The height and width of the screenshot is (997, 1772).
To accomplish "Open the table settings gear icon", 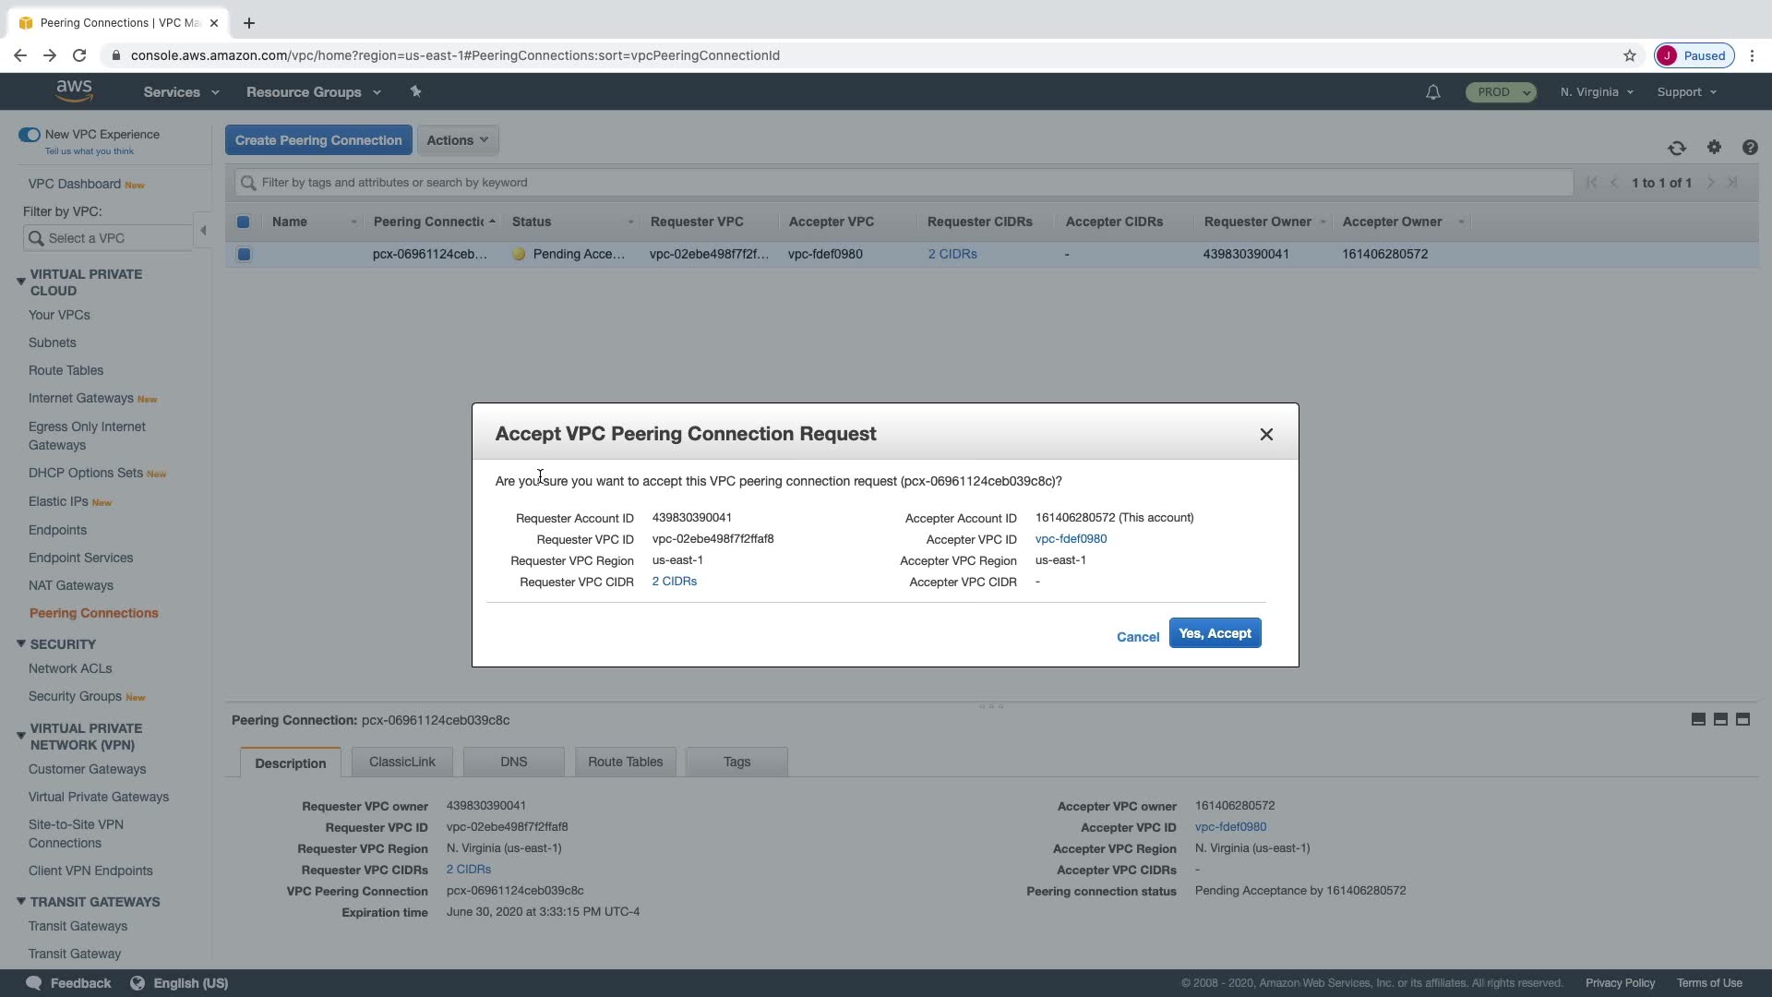I will [1714, 148].
